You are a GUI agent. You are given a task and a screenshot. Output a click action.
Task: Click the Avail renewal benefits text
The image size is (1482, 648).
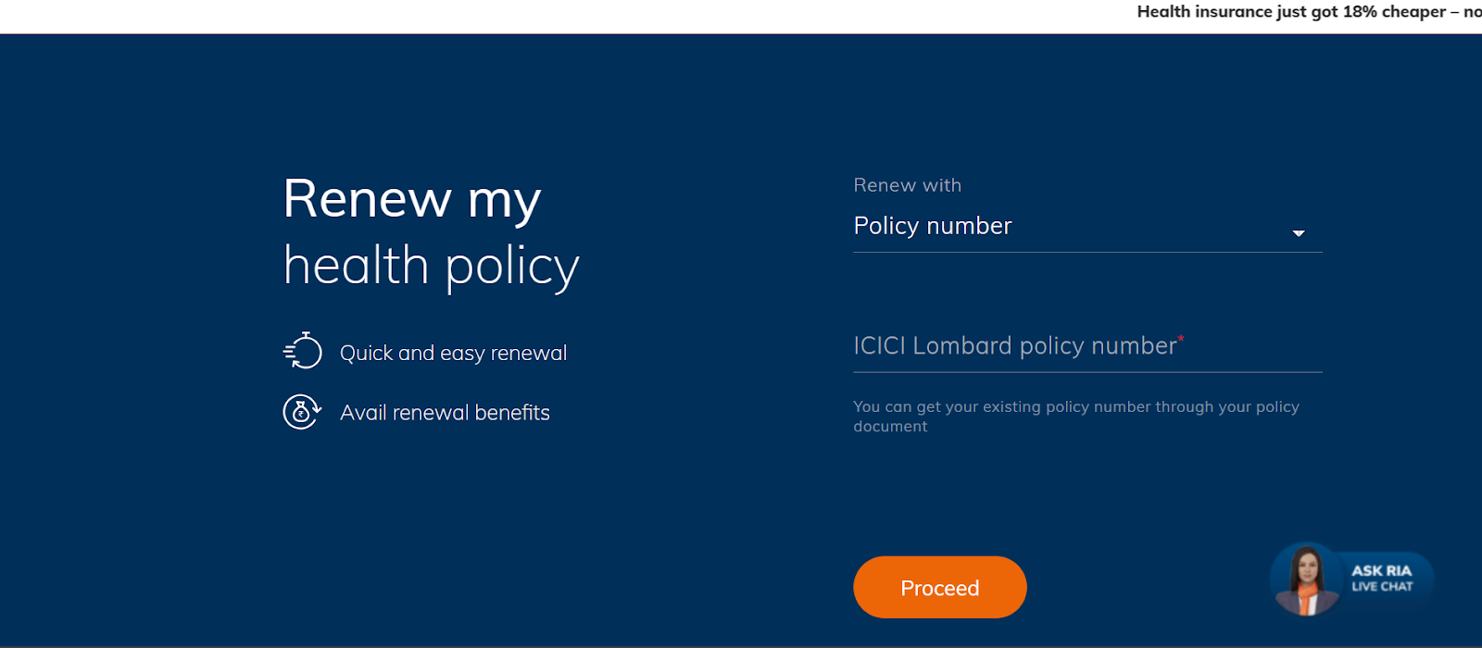(445, 413)
